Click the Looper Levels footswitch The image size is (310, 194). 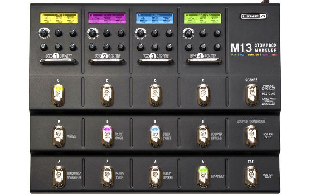click(x=203, y=136)
